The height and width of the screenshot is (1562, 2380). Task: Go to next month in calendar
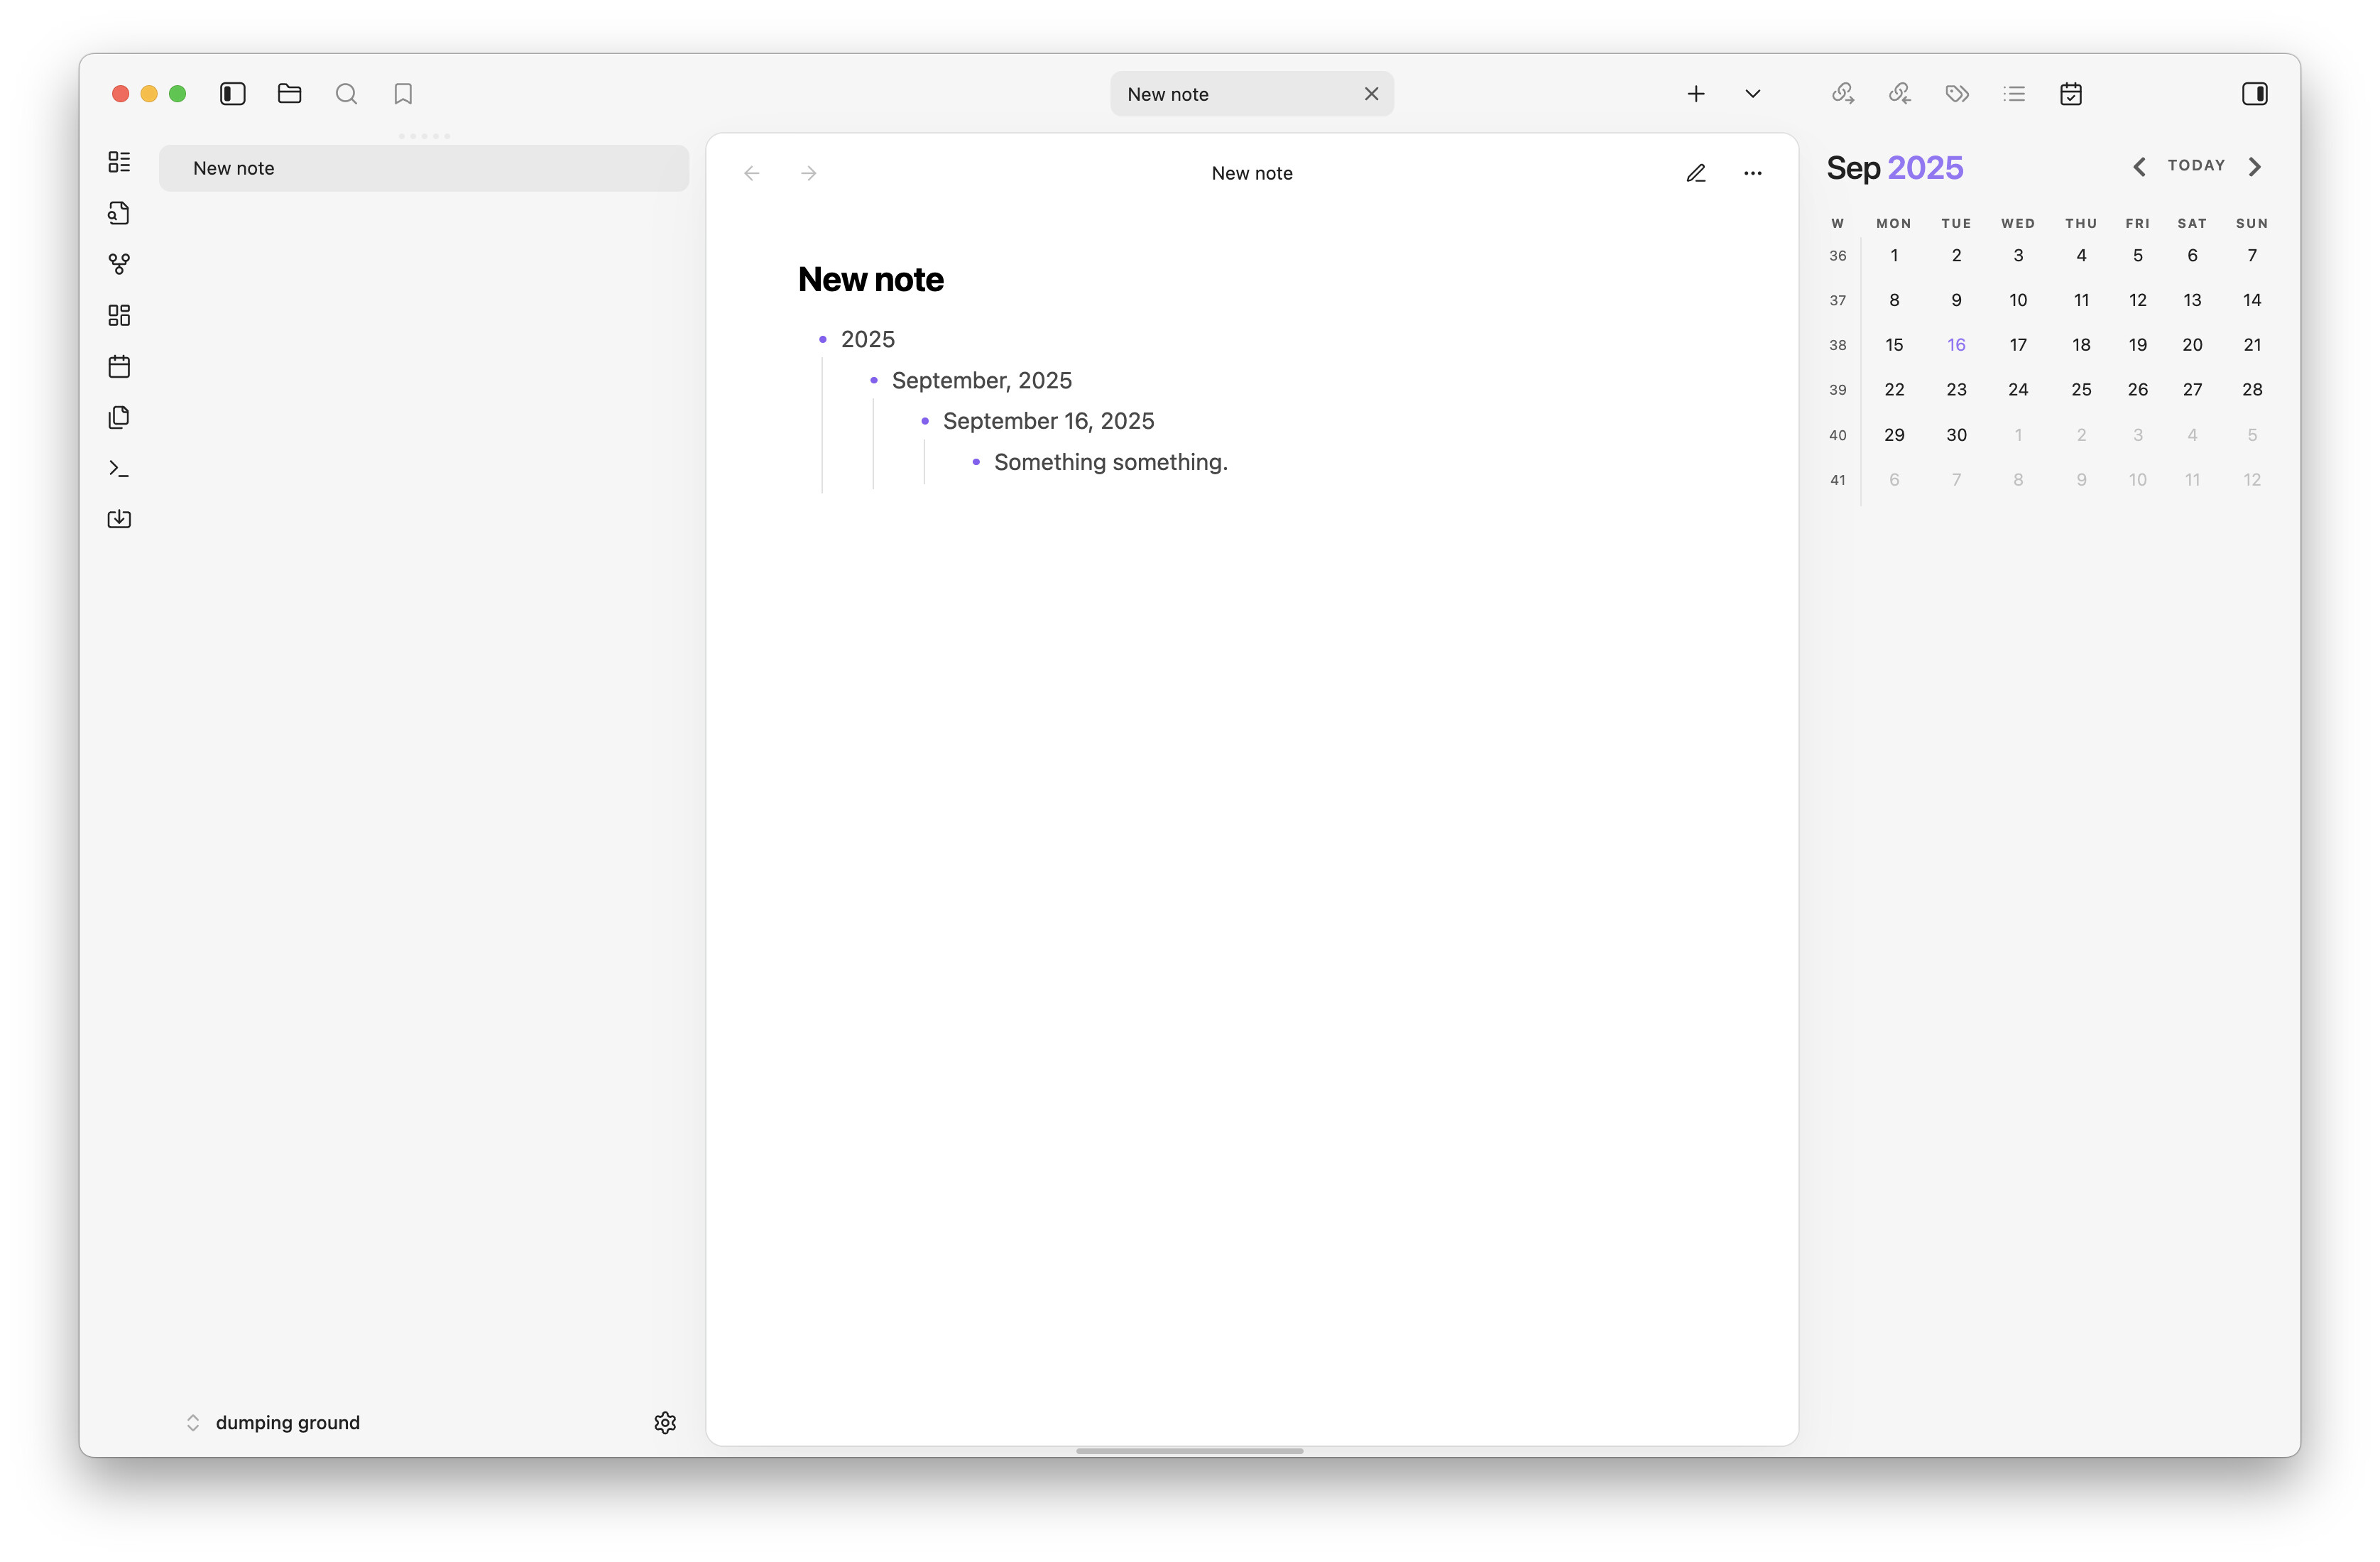pos(2254,167)
